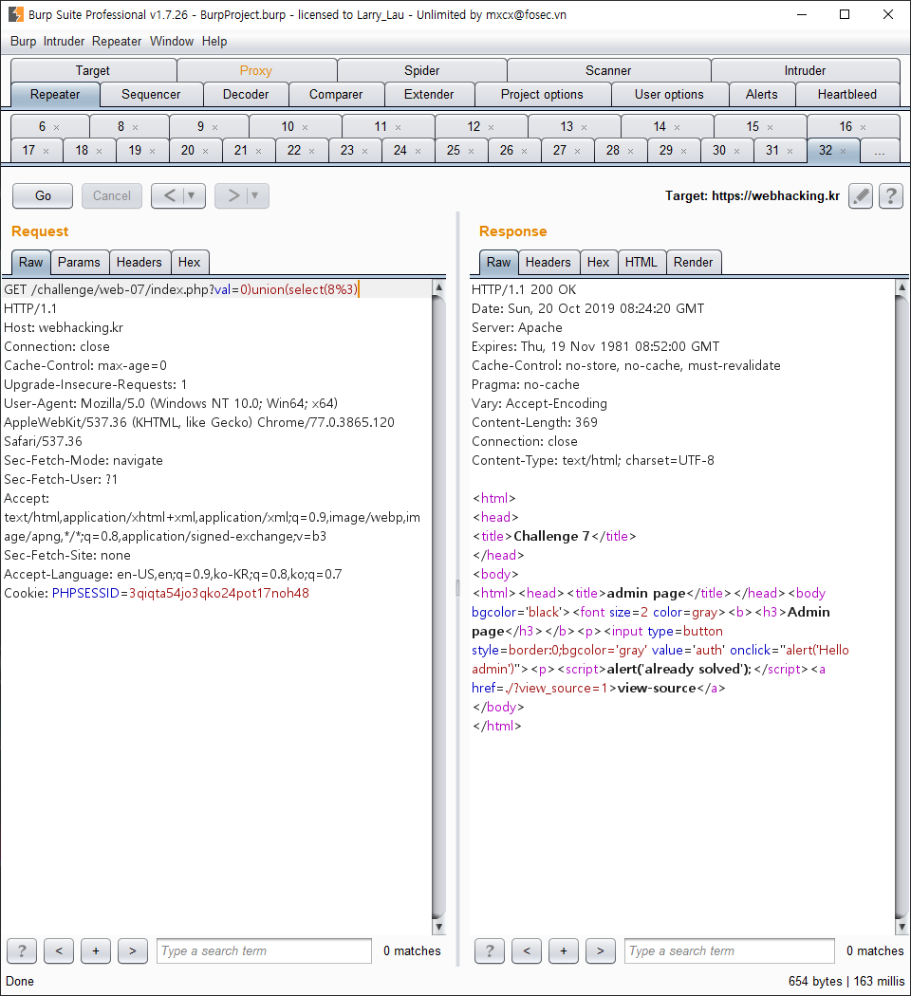Viewport: 911px width, 996px height.
Task: Click the 'Host: webhacking.kr' request line
Action: (64, 328)
